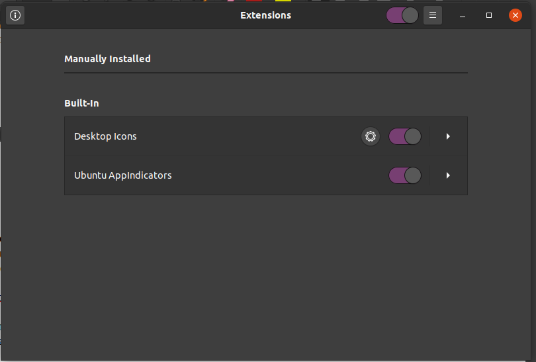Maximize the Extensions window
This screenshot has width=536, height=362.
tap(489, 15)
